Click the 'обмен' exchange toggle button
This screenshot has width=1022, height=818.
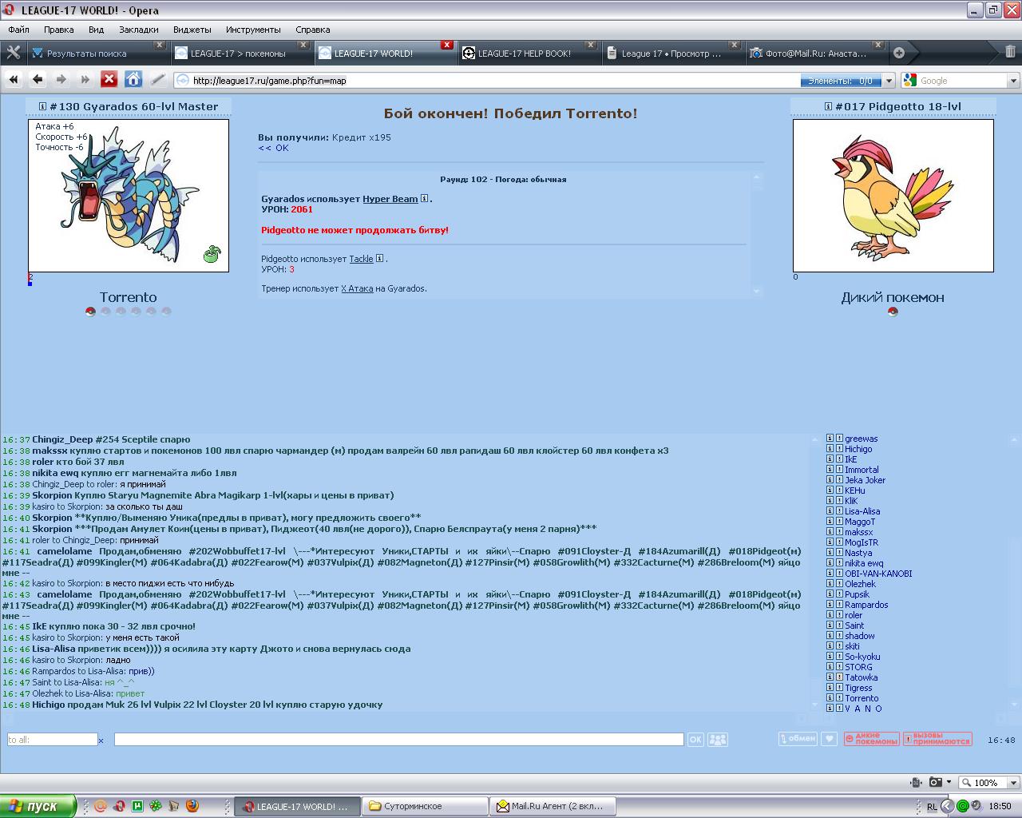click(x=798, y=739)
